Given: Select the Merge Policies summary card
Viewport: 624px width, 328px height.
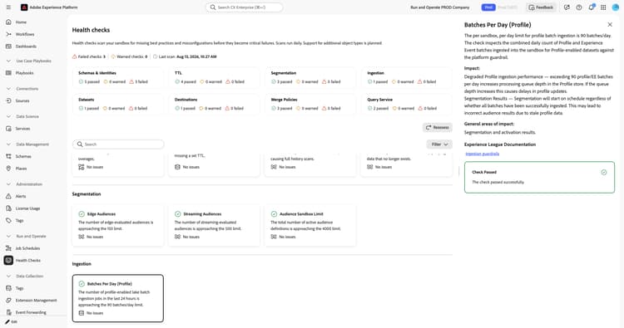Looking at the screenshot, I should (x=310, y=104).
